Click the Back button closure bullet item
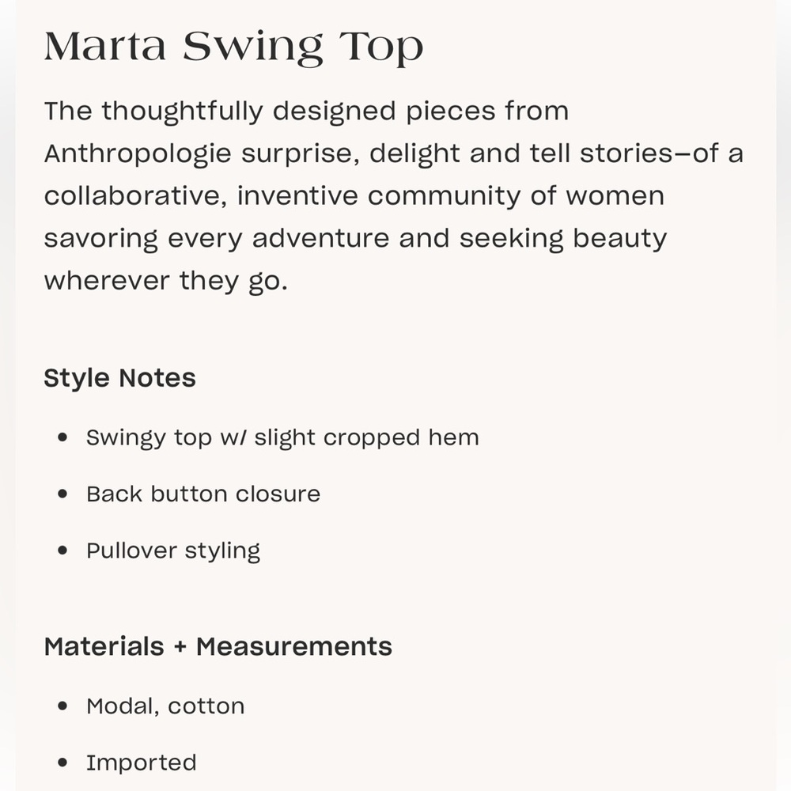The image size is (791, 791). pos(203,494)
